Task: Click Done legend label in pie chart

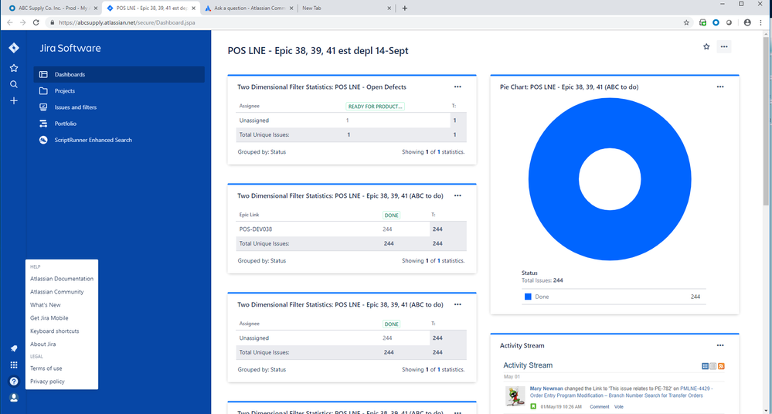Action: [x=542, y=297]
